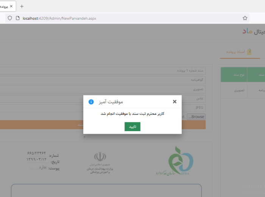Image resolution: width=265 pixels, height=197 pixels.
Task: Click the blue info icon in dialog header
Action: 91,102
